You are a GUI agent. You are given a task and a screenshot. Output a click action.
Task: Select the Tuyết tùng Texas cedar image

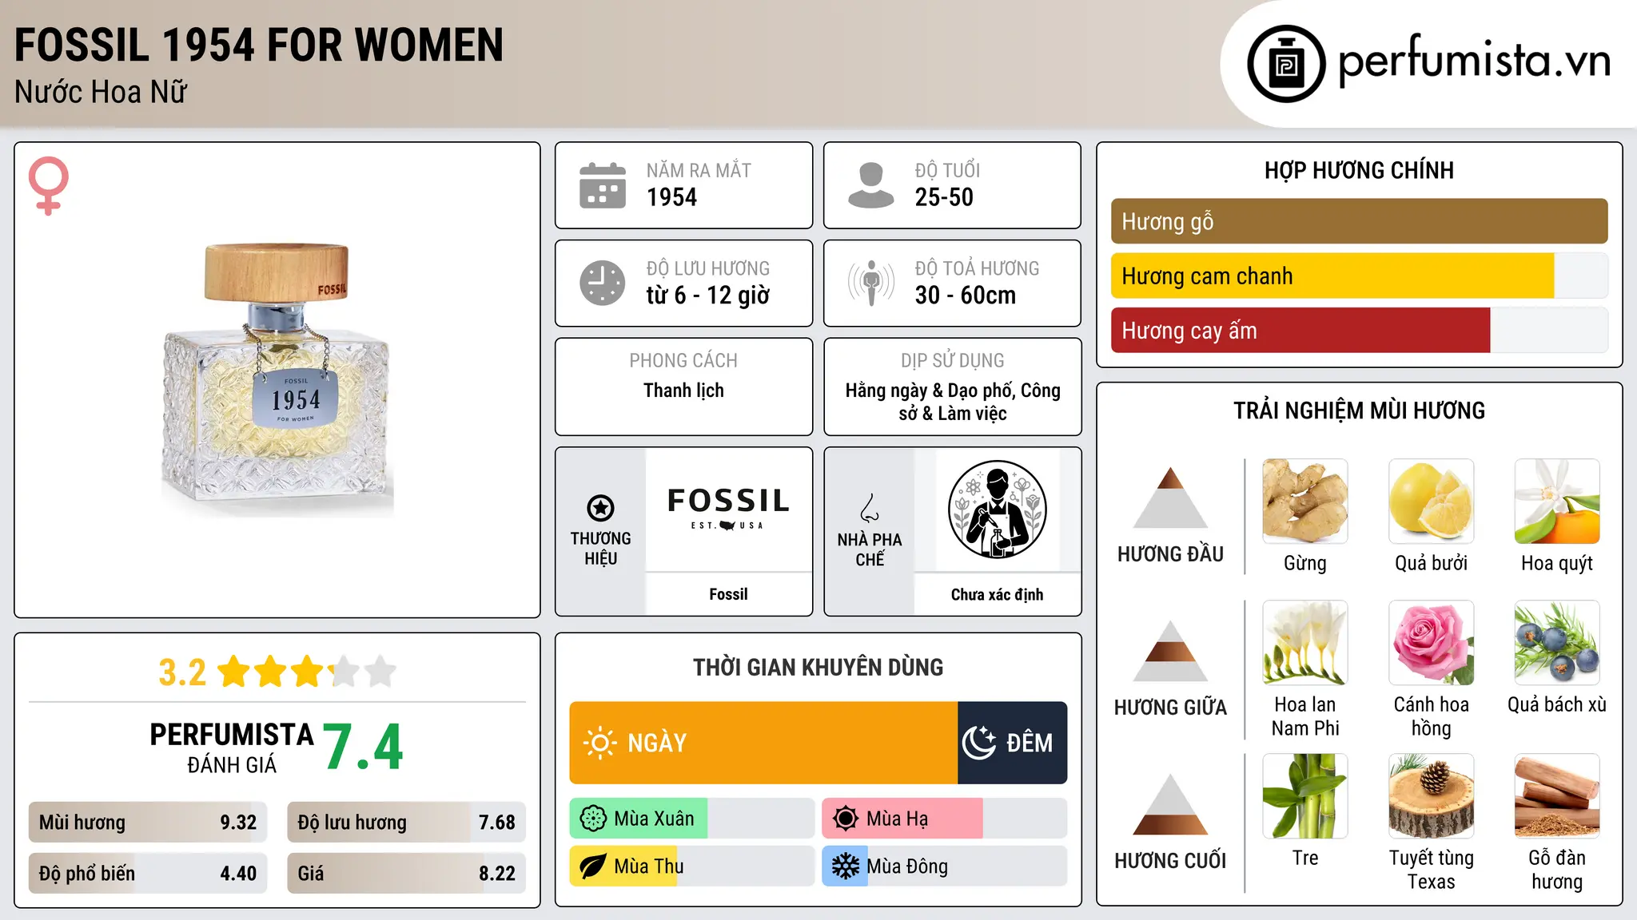[x=1431, y=796]
